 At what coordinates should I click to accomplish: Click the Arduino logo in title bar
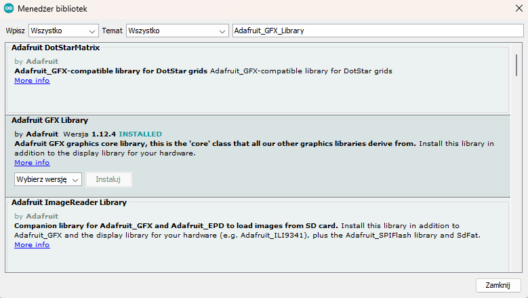point(9,10)
